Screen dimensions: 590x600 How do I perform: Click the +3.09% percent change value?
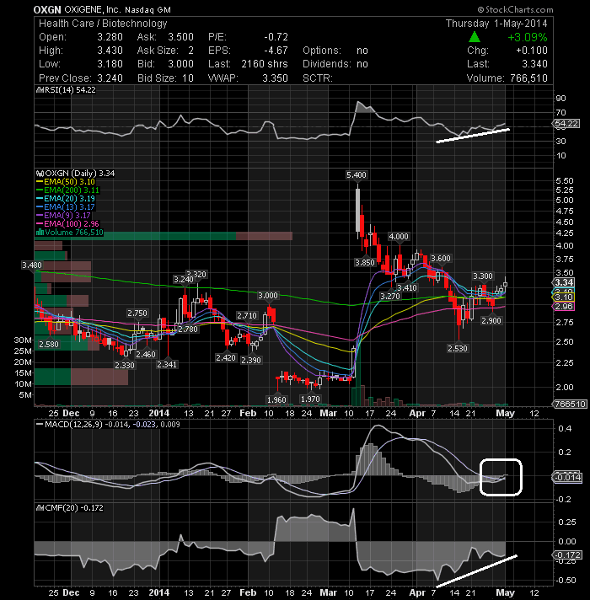click(528, 37)
